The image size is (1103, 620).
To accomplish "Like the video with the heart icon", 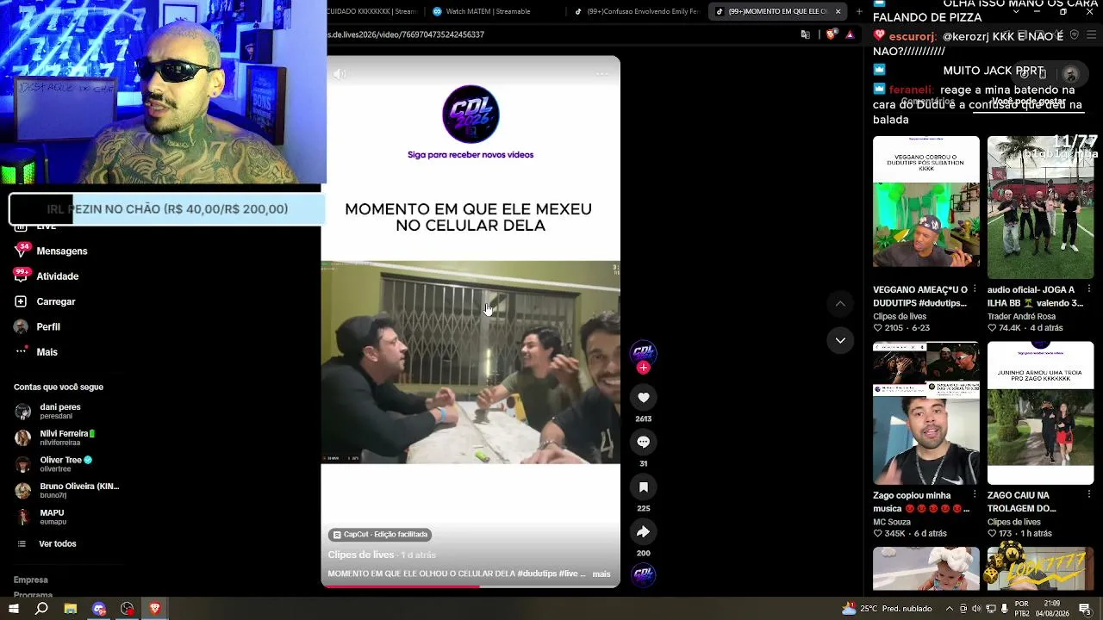I will click(x=643, y=397).
